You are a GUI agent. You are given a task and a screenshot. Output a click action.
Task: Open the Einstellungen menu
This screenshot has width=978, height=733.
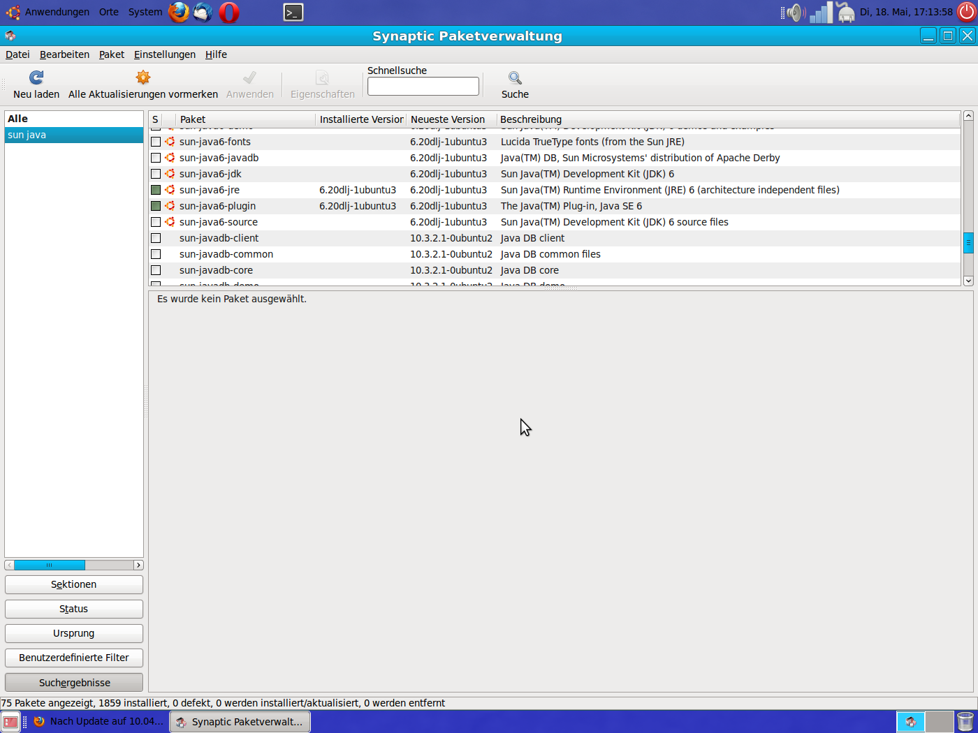(165, 54)
